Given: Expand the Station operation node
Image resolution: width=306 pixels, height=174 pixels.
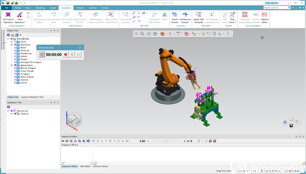Looking at the screenshot, I should (12, 114).
